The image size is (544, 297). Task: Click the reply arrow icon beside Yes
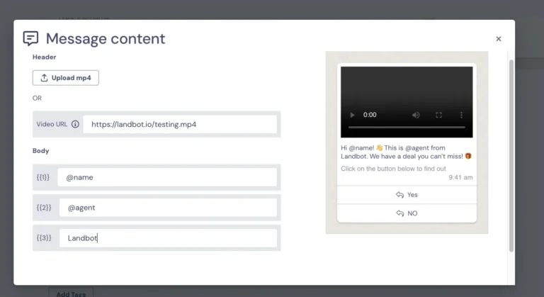point(400,195)
